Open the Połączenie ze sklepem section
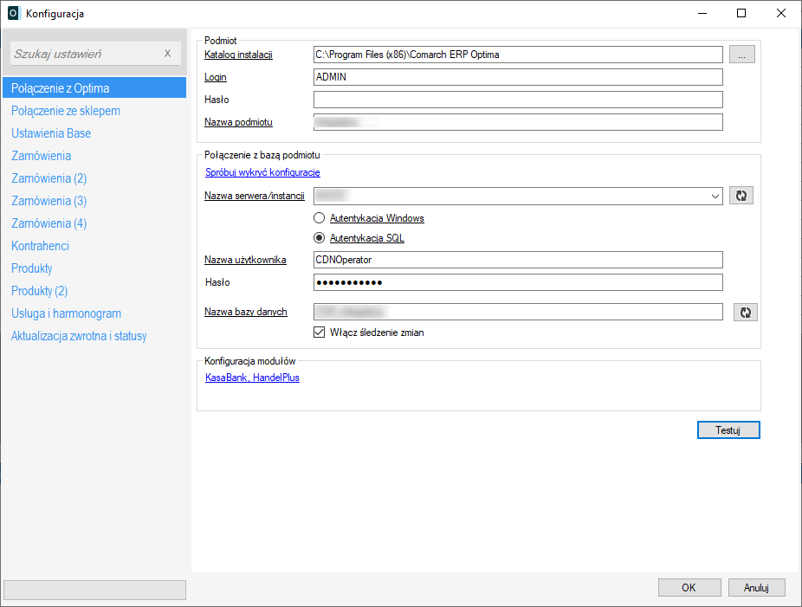This screenshot has width=802, height=607. pos(66,111)
